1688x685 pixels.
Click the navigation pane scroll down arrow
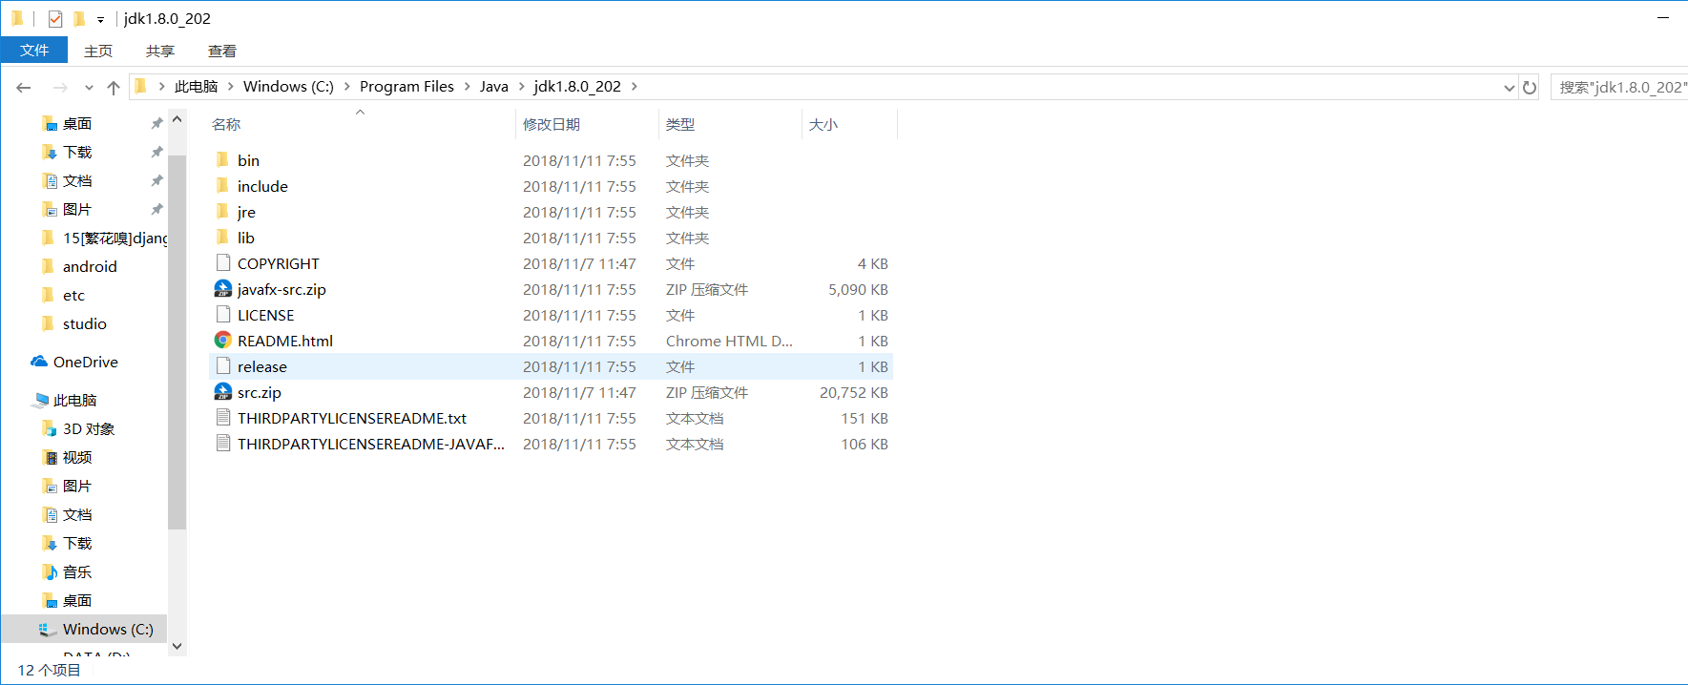click(x=177, y=646)
